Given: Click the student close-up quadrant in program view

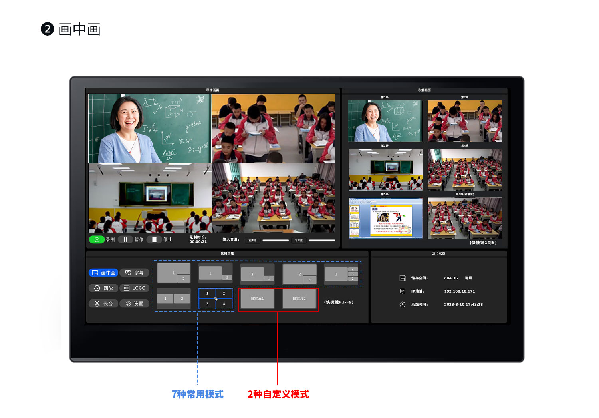Looking at the screenshot, I should pos(274,128).
